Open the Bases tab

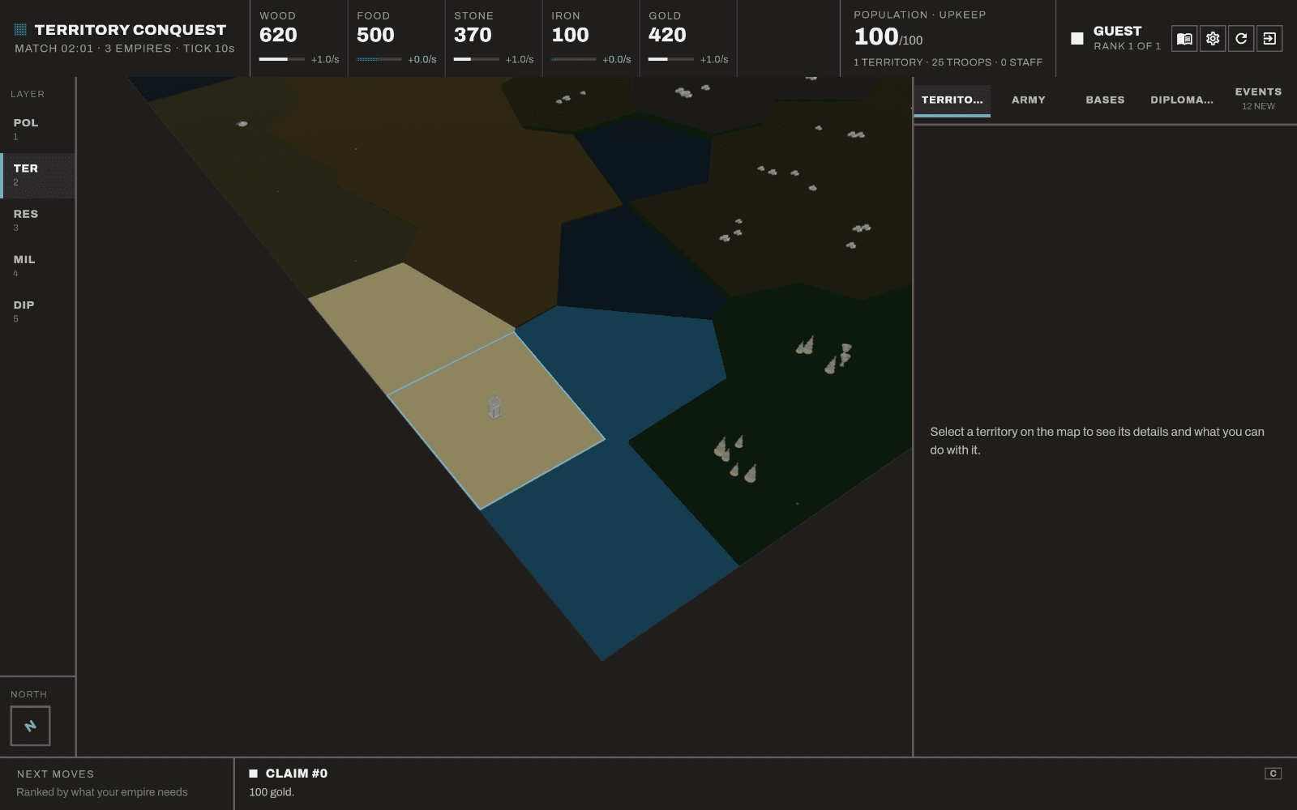tap(1105, 100)
